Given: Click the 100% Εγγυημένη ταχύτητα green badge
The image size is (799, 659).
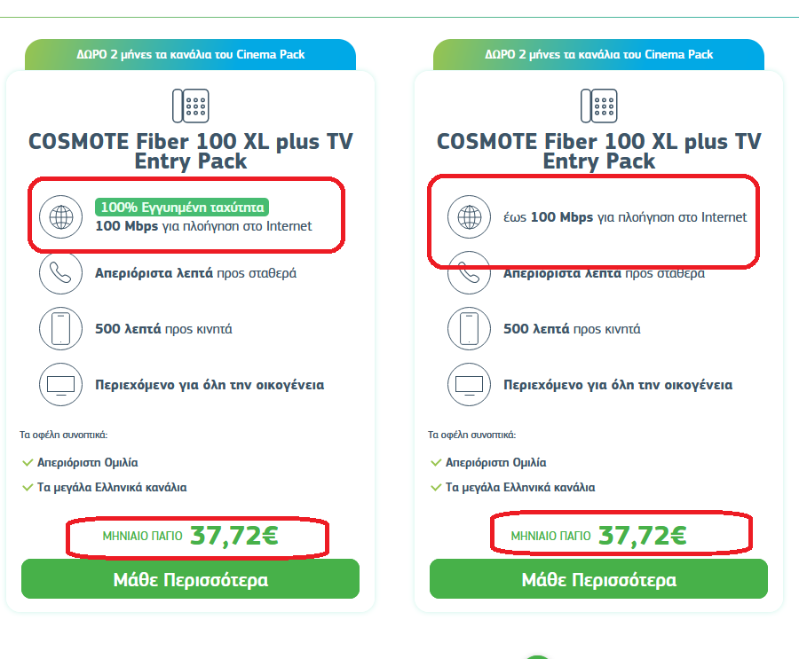Looking at the screenshot, I should point(182,208).
